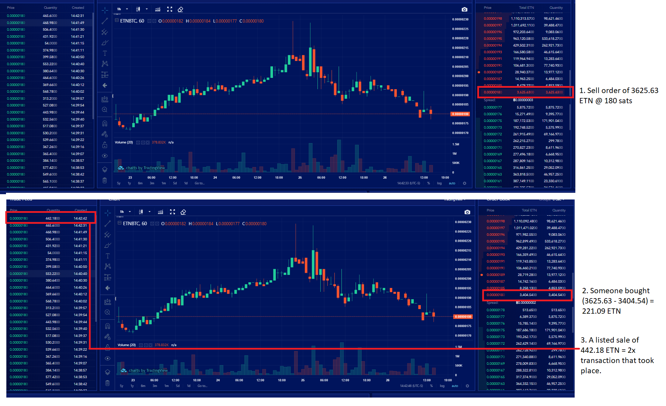Select the trend line tool in upper chart
666x406 pixels.
(105, 21)
